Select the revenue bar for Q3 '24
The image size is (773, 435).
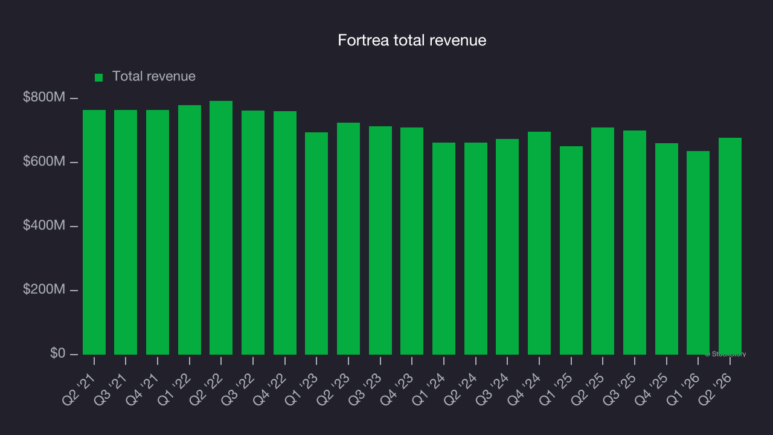coord(507,246)
